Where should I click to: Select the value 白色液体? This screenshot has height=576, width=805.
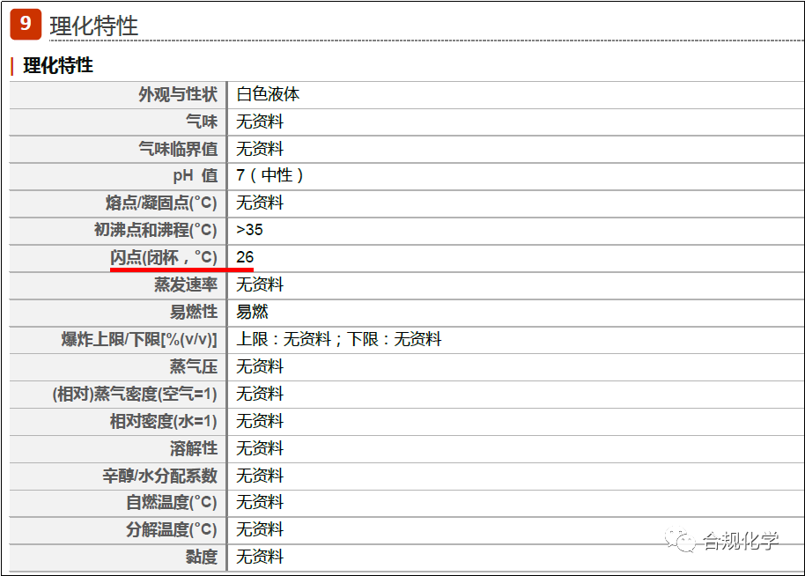(x=268, y=94)
